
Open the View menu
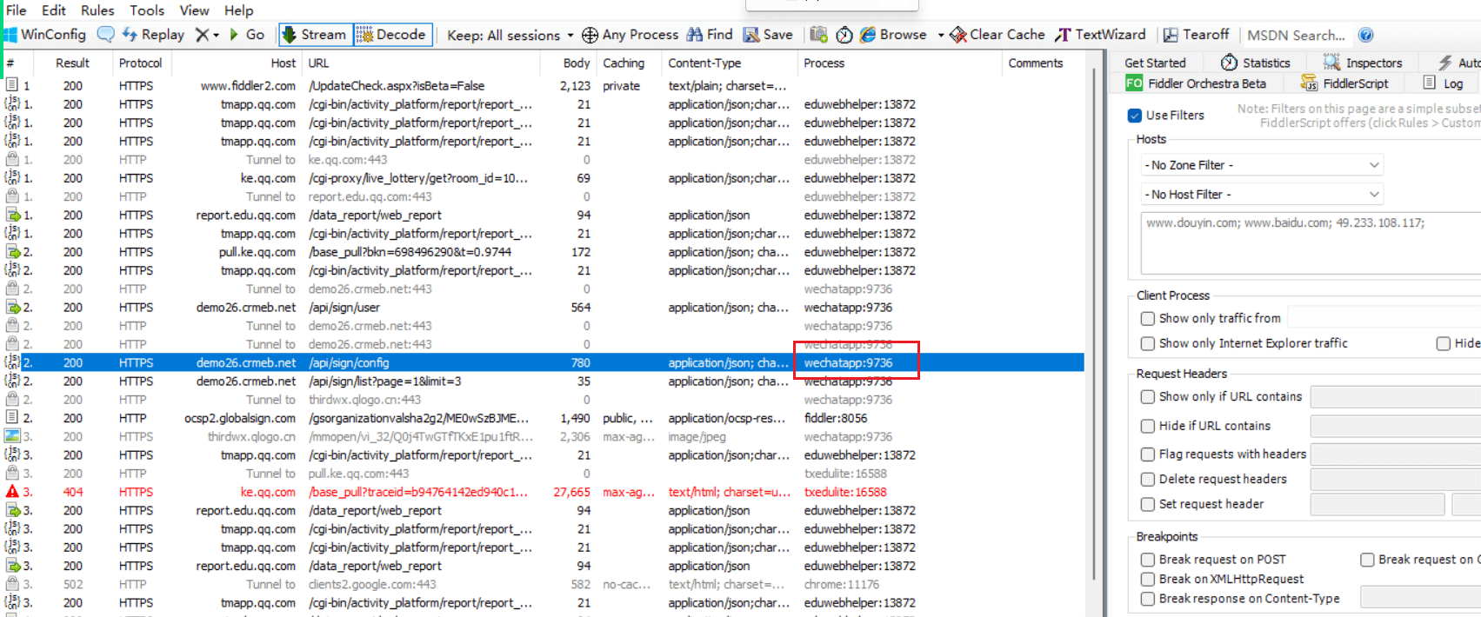pos(194,10)
